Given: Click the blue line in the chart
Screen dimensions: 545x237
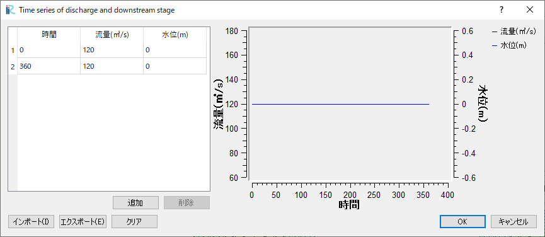Looking at the screenshot, I should (x=340, y=104).
